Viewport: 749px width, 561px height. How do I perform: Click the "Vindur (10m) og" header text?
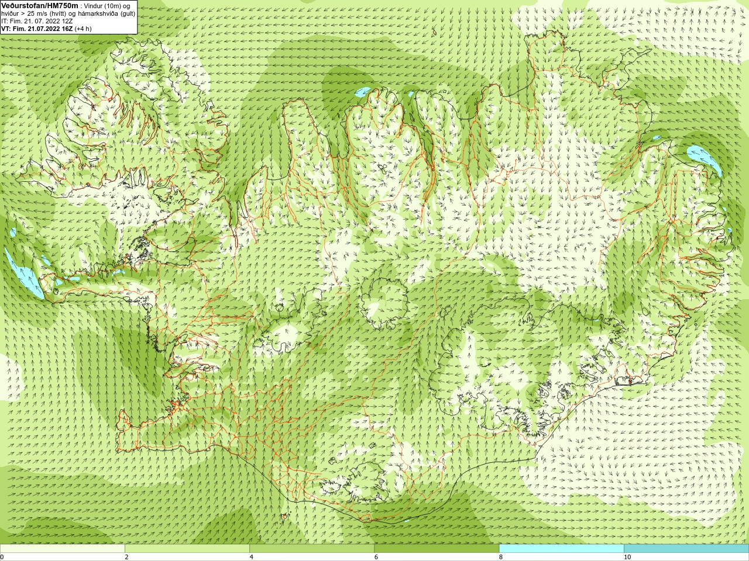(x=107, y=6)
